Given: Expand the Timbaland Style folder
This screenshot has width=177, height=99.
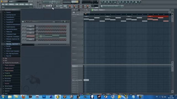Looking at the screenshot, I should point(11,34).
